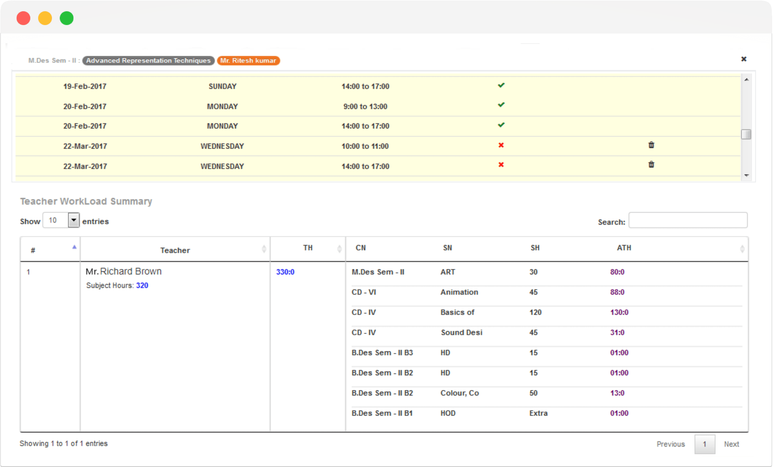Click CD - VI class cell
The image size is (773, 467).
[x=364, y=292]
